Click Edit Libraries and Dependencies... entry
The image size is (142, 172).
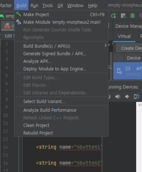61,93
